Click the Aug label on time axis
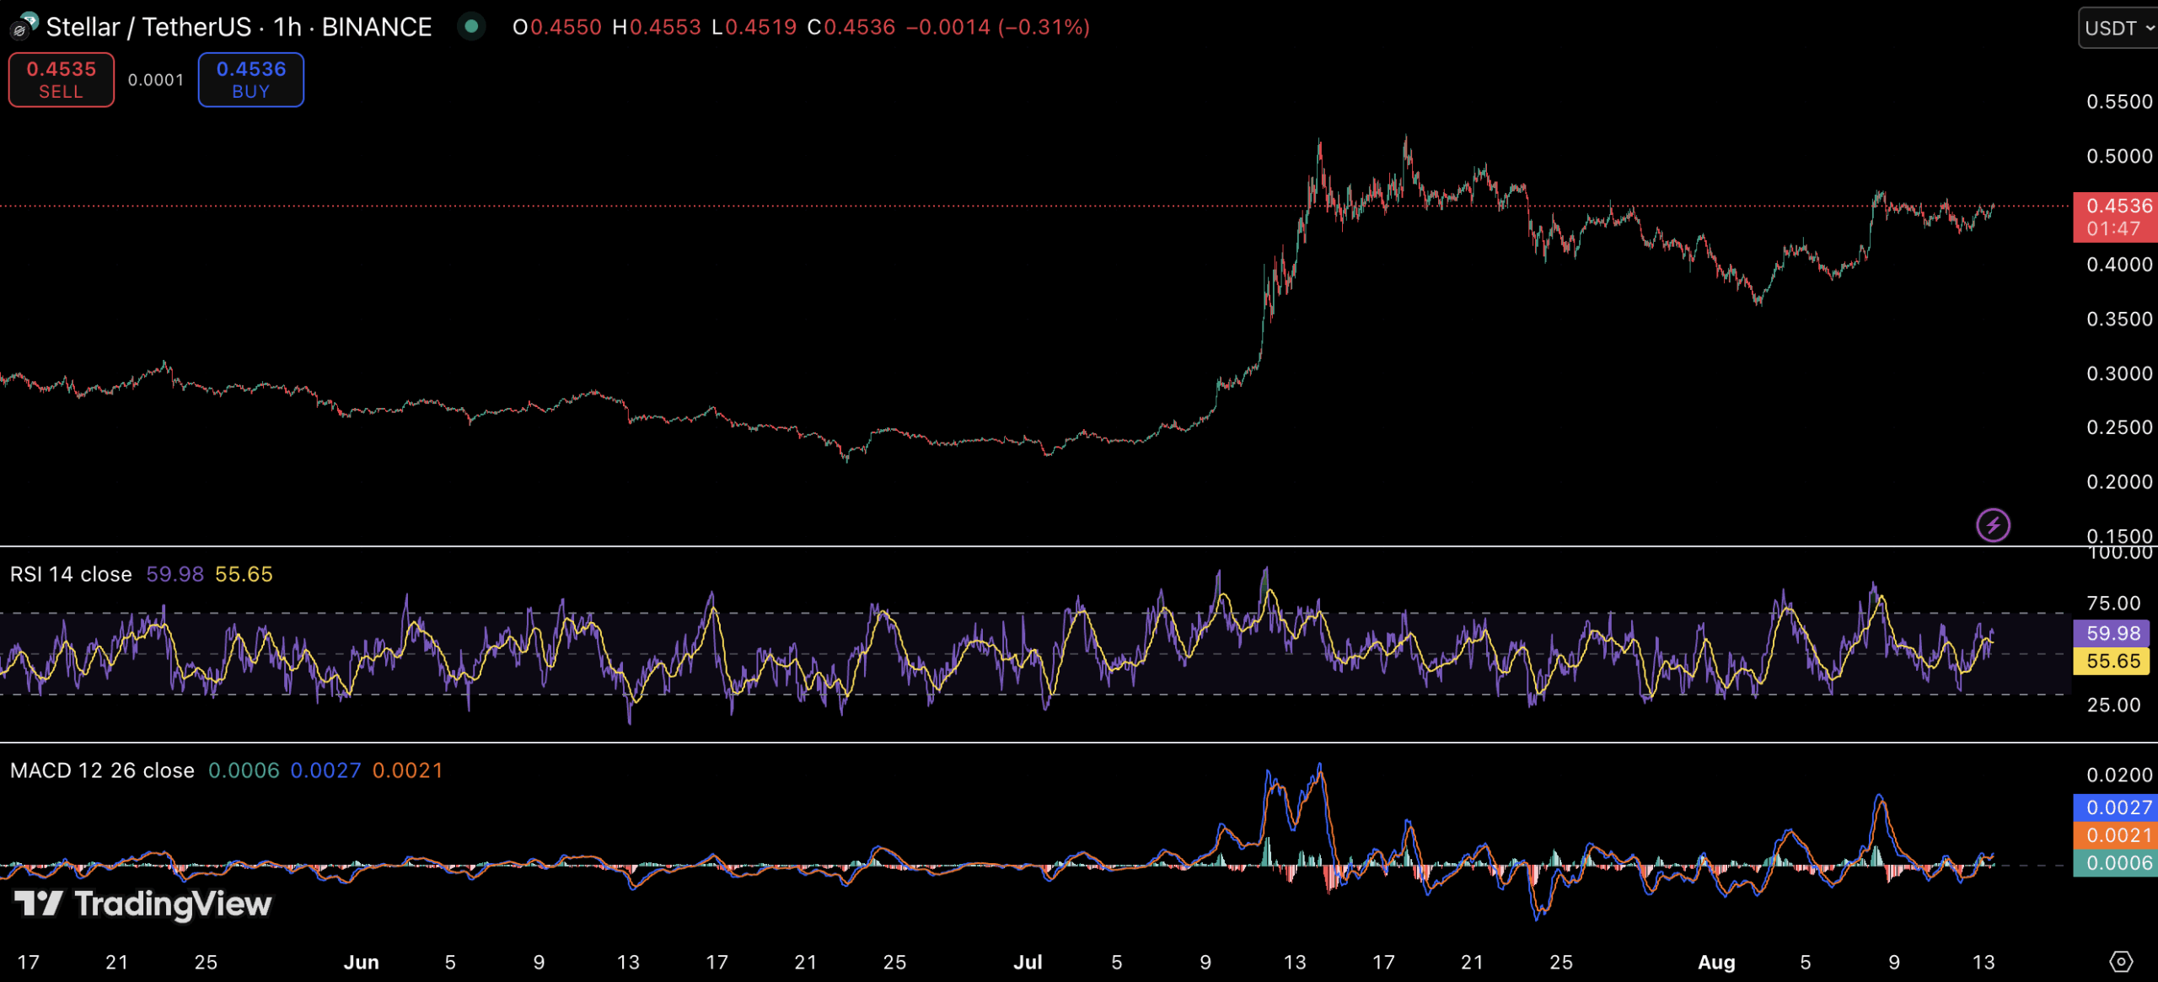 (x=1716, y=962)
